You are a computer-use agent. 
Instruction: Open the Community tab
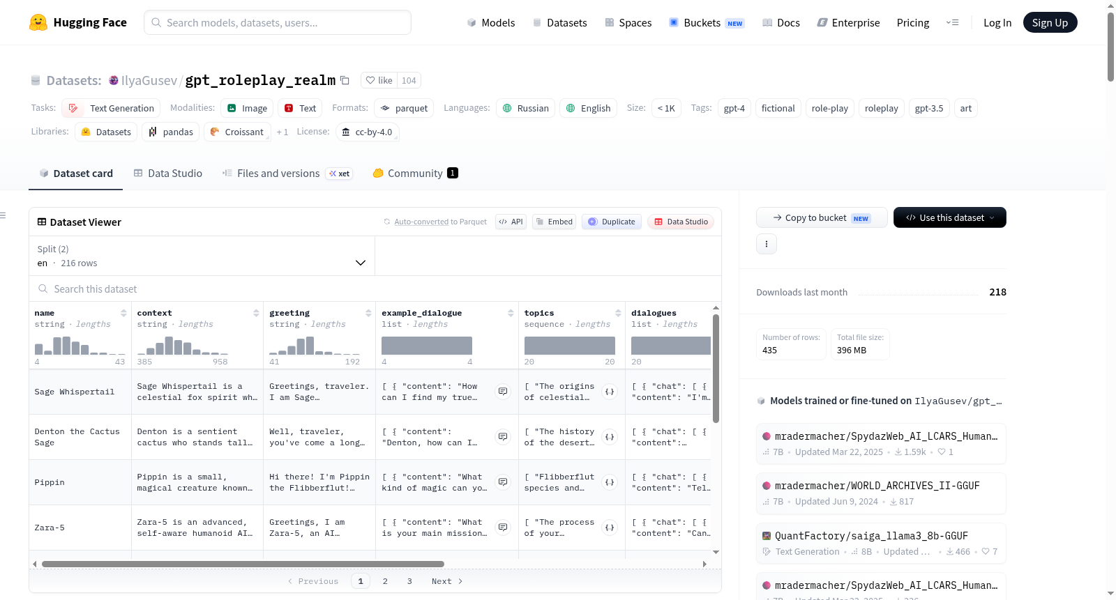click(x=415, y=173)
